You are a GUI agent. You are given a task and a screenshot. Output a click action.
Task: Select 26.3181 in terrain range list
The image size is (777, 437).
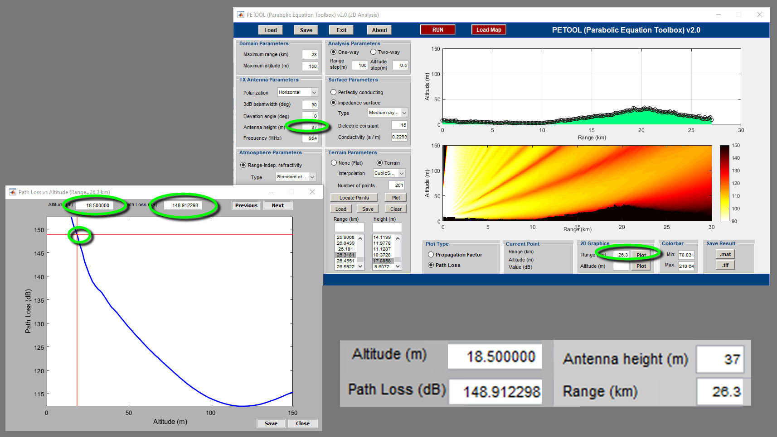(x=346, y=255)
